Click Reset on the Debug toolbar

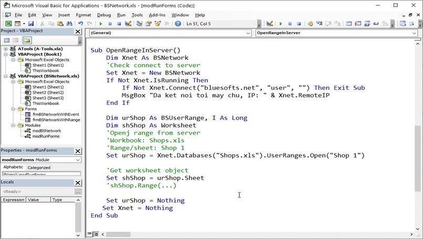pos(299,24)
